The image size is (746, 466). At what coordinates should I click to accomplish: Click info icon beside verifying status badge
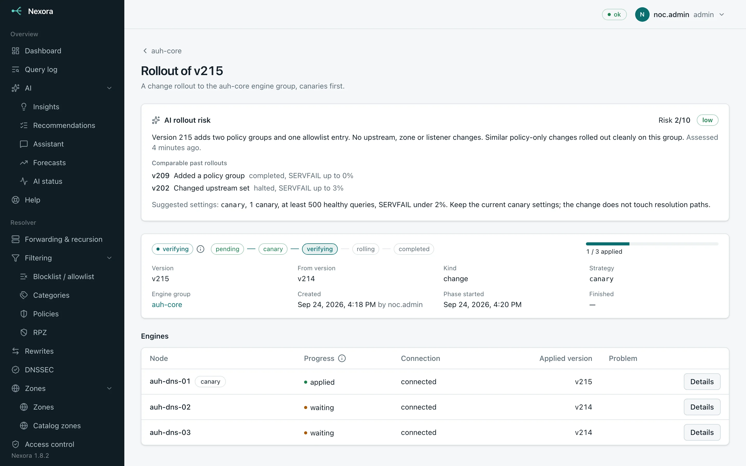(200, 249)
